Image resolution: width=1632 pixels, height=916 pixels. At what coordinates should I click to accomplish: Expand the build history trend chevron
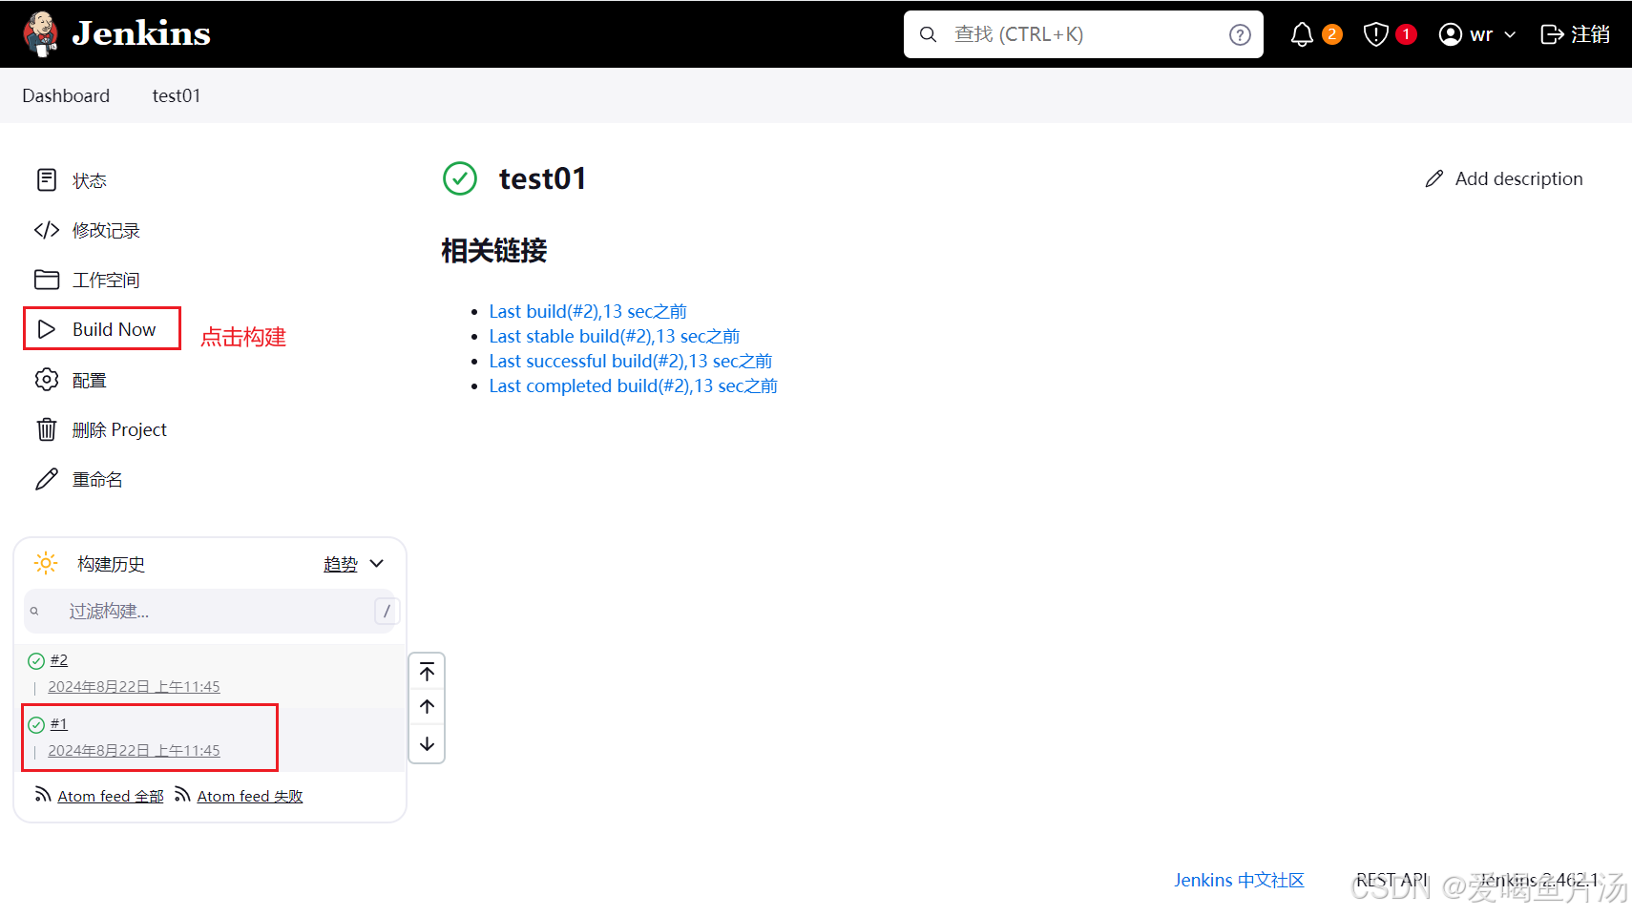377,563
